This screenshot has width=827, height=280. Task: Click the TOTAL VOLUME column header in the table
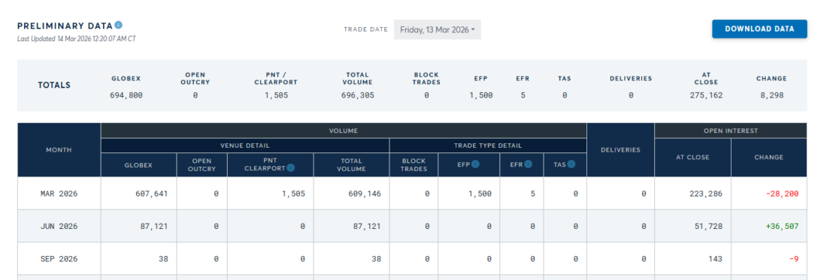click(351, 164)
